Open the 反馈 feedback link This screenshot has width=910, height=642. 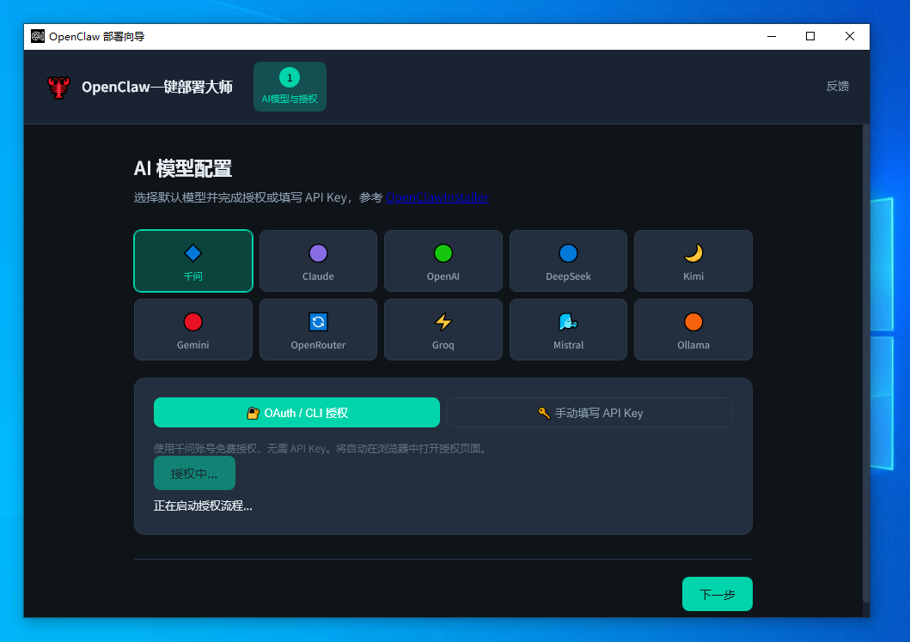coord(838,87)
